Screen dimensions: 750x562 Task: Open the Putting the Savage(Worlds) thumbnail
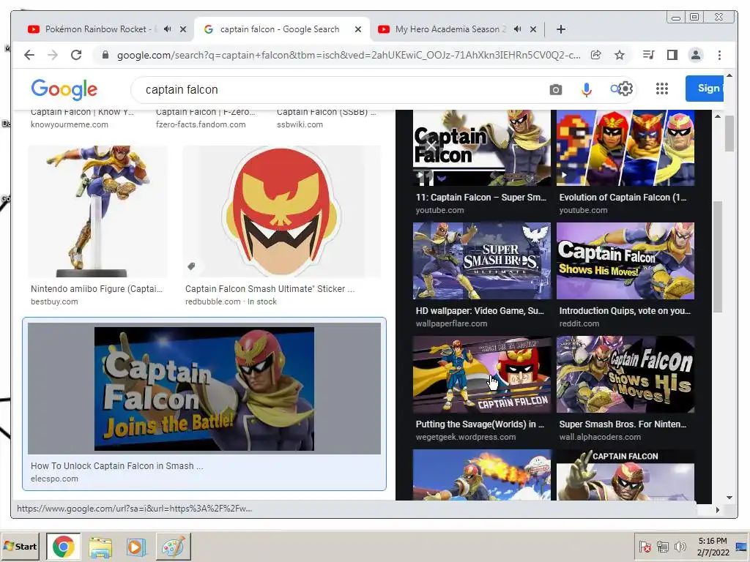point(482,374)
